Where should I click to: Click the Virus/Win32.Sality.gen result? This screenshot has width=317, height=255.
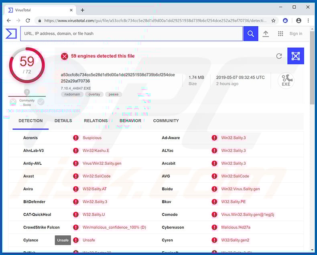[x=102, y=163]
